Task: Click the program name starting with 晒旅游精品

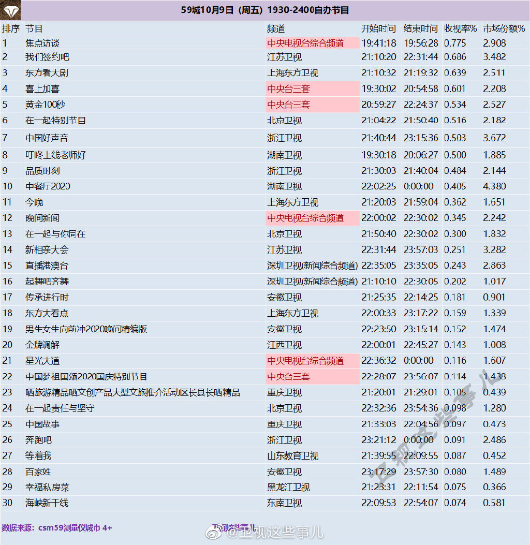Action: (132, 393)
